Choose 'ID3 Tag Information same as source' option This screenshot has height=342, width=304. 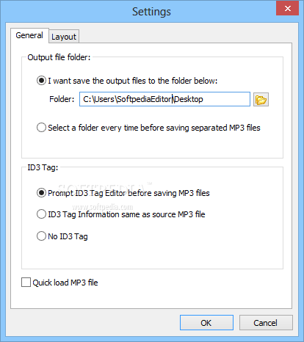41,214
